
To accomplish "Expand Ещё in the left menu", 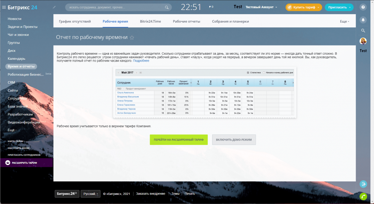I will tap(12, 130).
